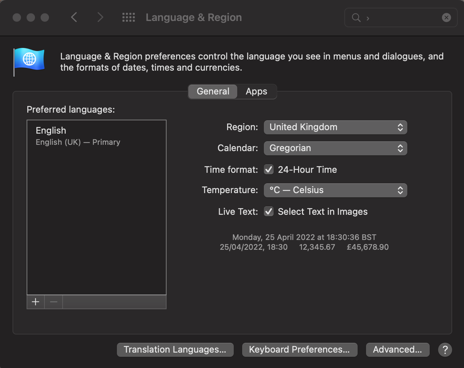Show all preferences grid icon
Screen dimensions: 464x368
(x=128, y=17)
